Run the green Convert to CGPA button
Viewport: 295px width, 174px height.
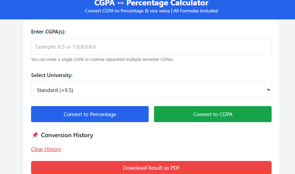(x=213, y=114)
